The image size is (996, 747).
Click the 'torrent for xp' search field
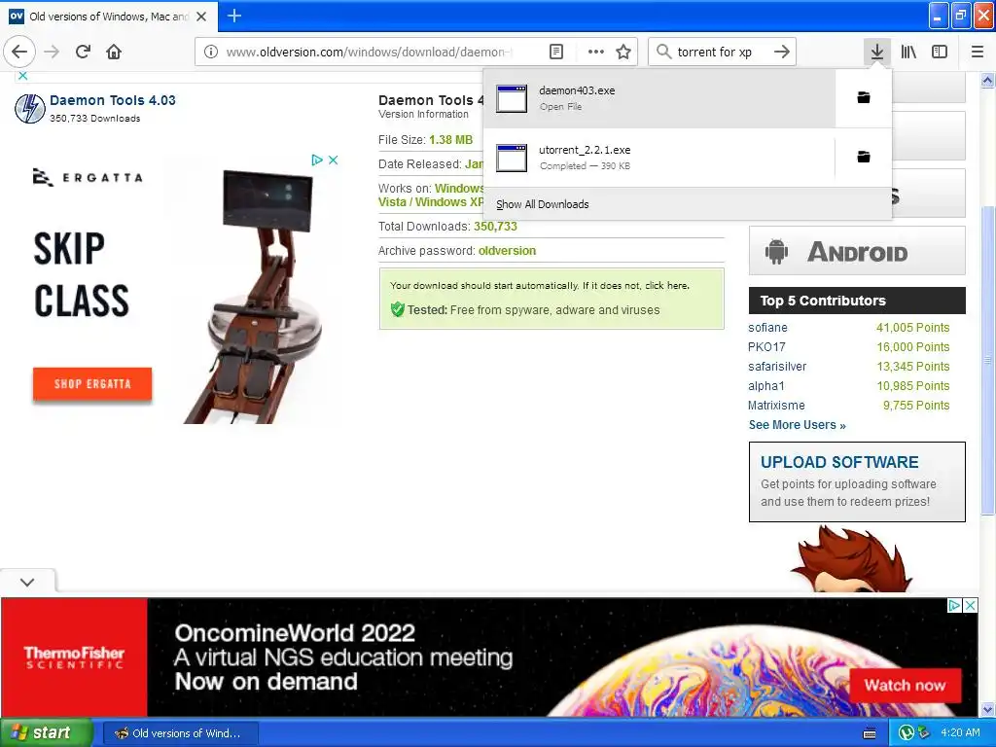721,53
